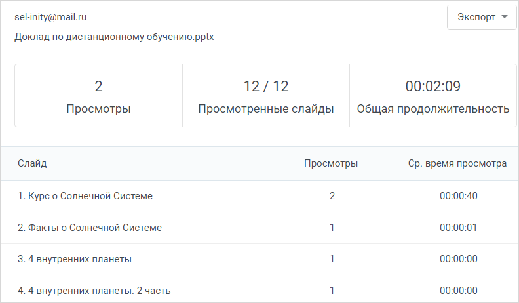The height and width of the screenshot is (303, 519).
Task: Open the Экспорт dropdown button
Action: click(482, 17)
